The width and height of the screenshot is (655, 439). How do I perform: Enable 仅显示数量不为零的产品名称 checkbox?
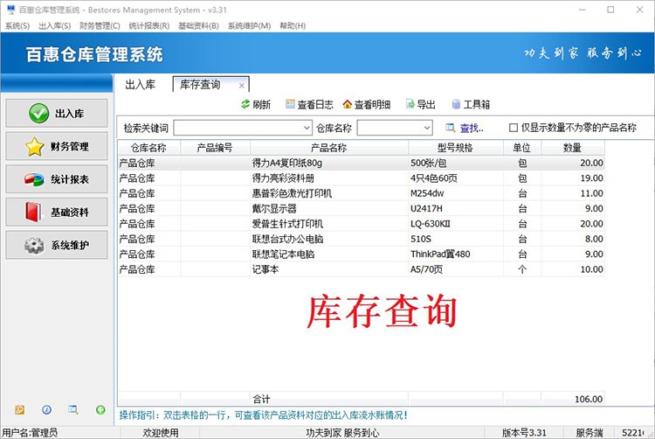tap(514, 128)
